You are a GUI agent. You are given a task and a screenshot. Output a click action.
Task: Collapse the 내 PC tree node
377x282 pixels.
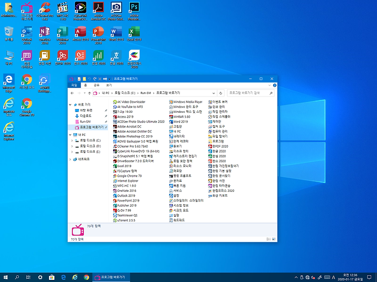coord(70,135)
